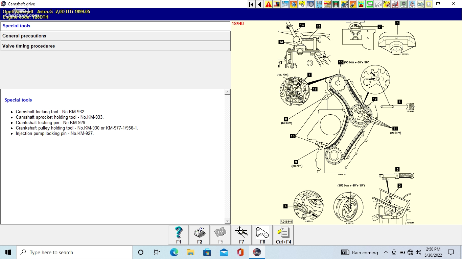Viewport: 462px width, 259px height.
Task: Open the red manual book toolbar icon
Action: (277, 4)
